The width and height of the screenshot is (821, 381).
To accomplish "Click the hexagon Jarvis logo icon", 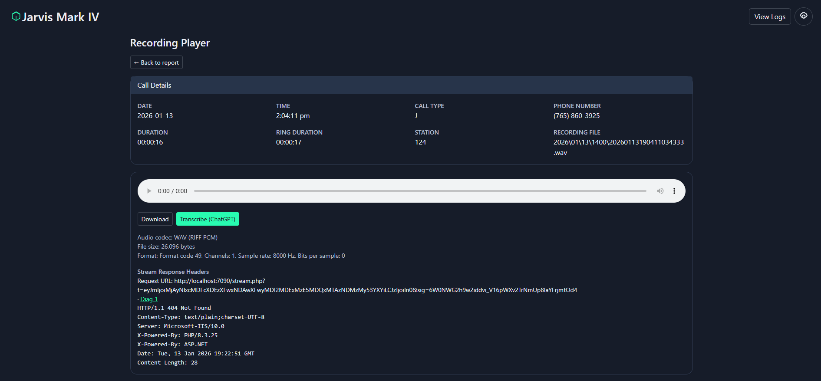I will 16,16.
